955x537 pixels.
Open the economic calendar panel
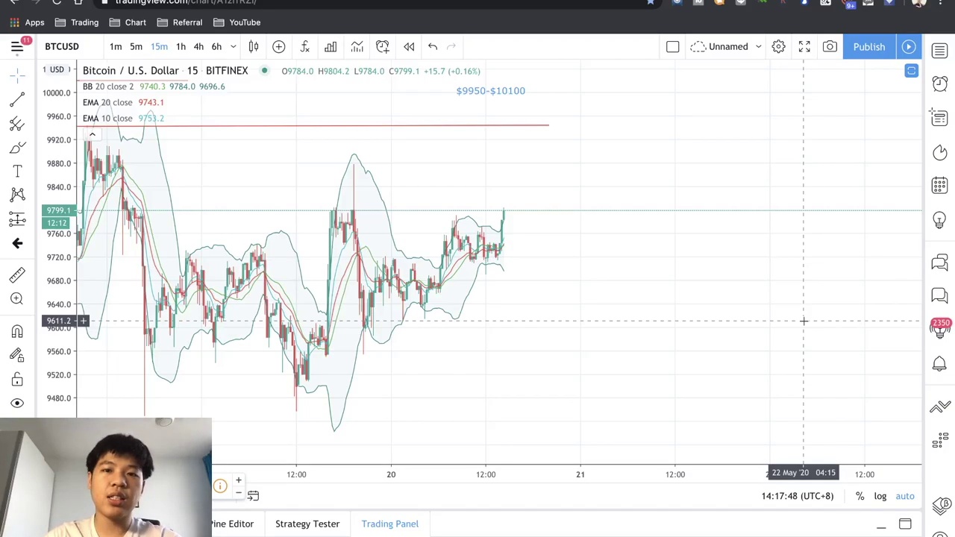point(939,185)
